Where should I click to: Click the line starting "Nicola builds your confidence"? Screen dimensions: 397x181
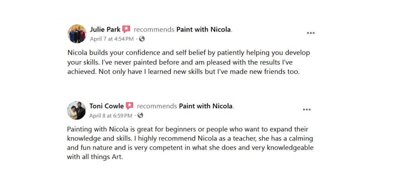pyautogui.click(x=188, y=53)
